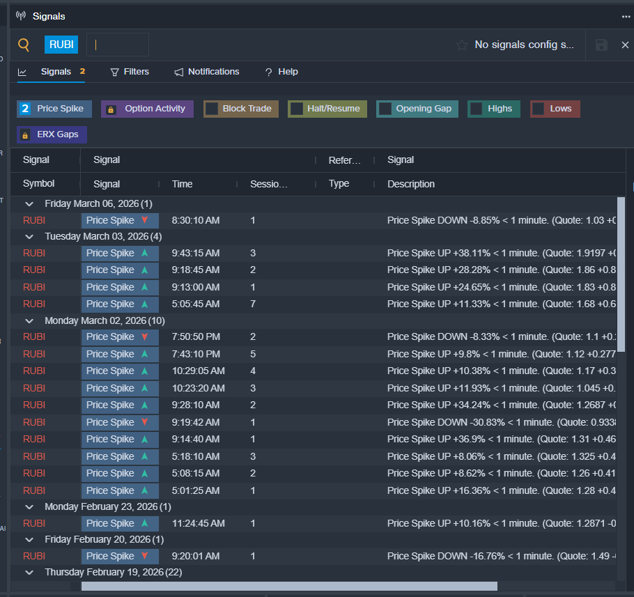634x597 pixels.
Task: Collapse the Thursday February 19, 2026 group
Action: [29, 573]
